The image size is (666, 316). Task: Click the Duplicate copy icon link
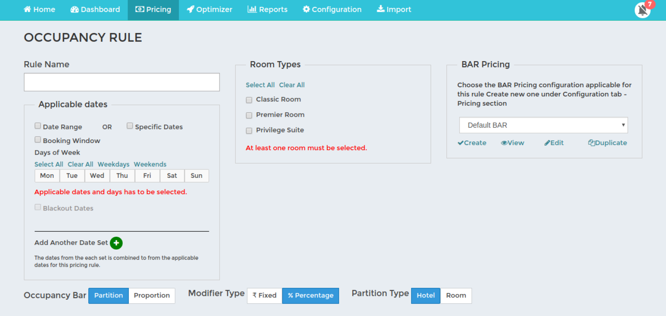pyautogui.click(x=607, y=143)
